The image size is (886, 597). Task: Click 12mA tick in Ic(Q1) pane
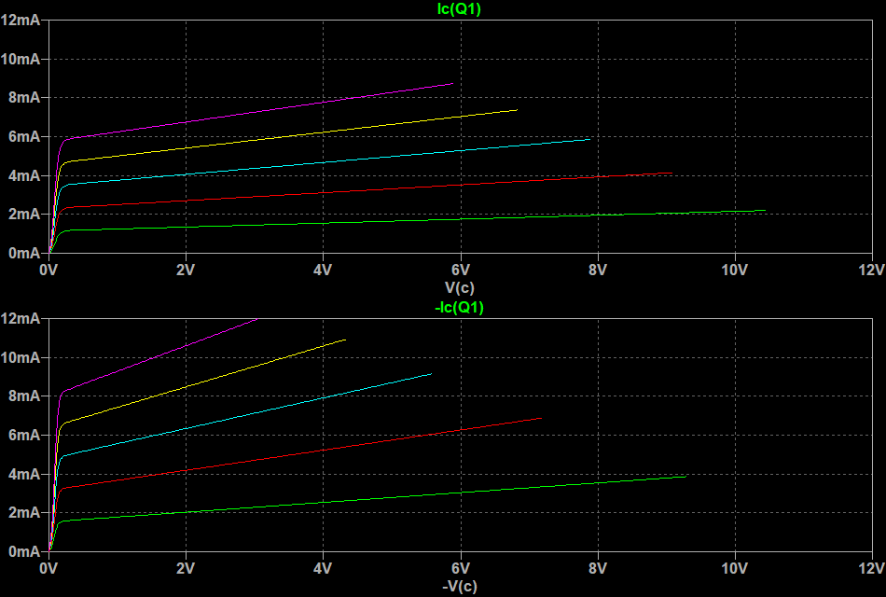21,21
